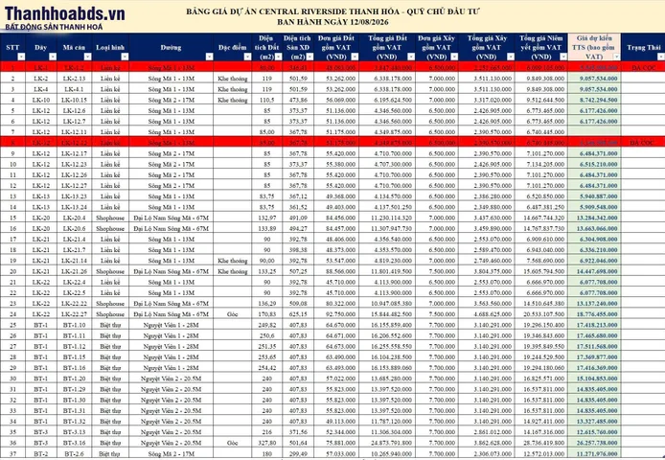This screenshot has height=460, width=665.
Task: Select cell 'LK-2.13'
Action: (x=74, y=79)
